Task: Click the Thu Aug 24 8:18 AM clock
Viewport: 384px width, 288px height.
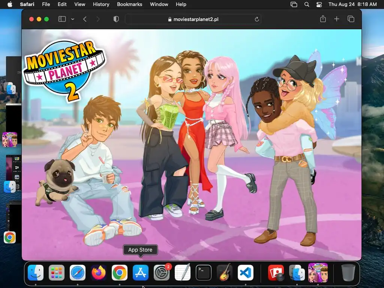Action: (x=352, y=4)
